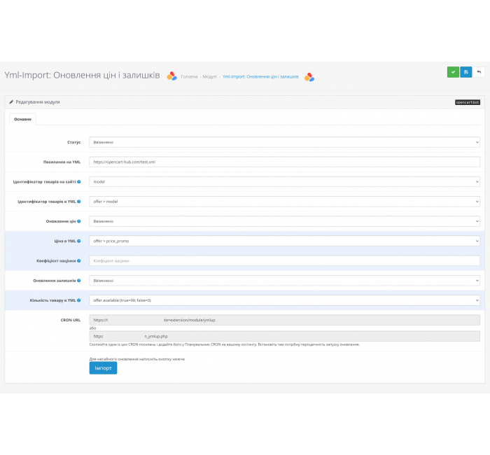Click help icon beside Оновлення залишків
490x455 pixels.
click(x=78, y=281)
